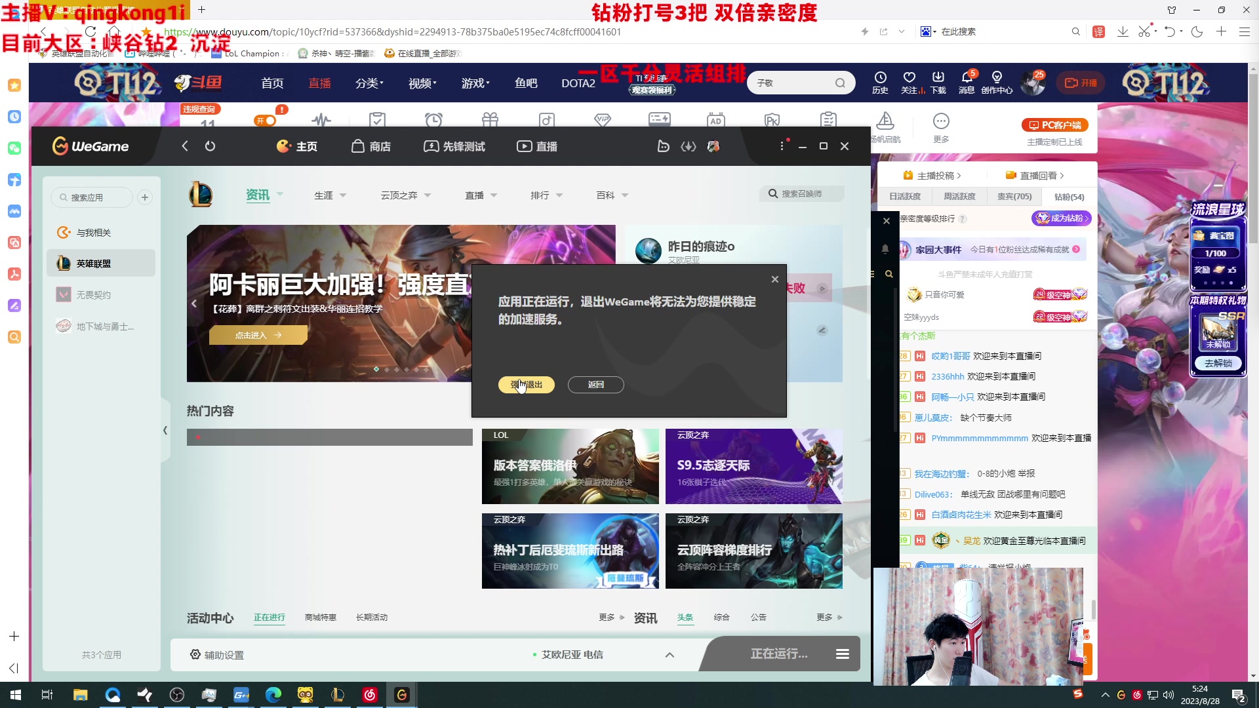Open Douyu 视频 nav dropdown
1259x708 pixels.
tap(422, 83)
